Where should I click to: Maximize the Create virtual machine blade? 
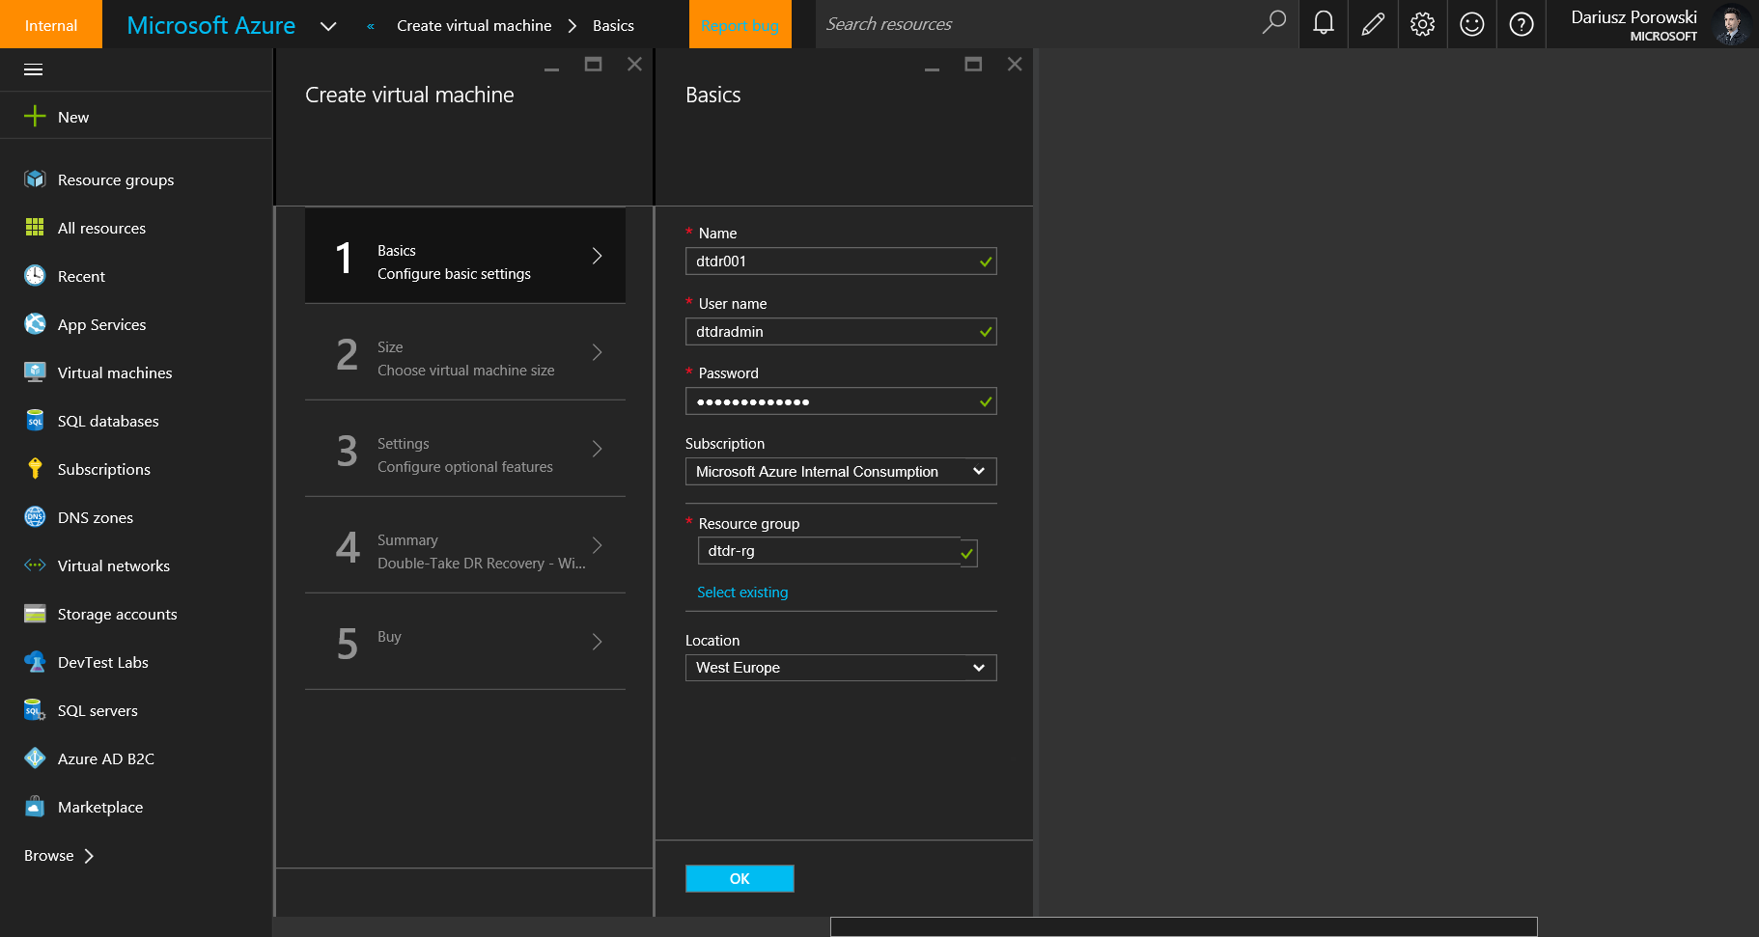click(x=593, y=64)
